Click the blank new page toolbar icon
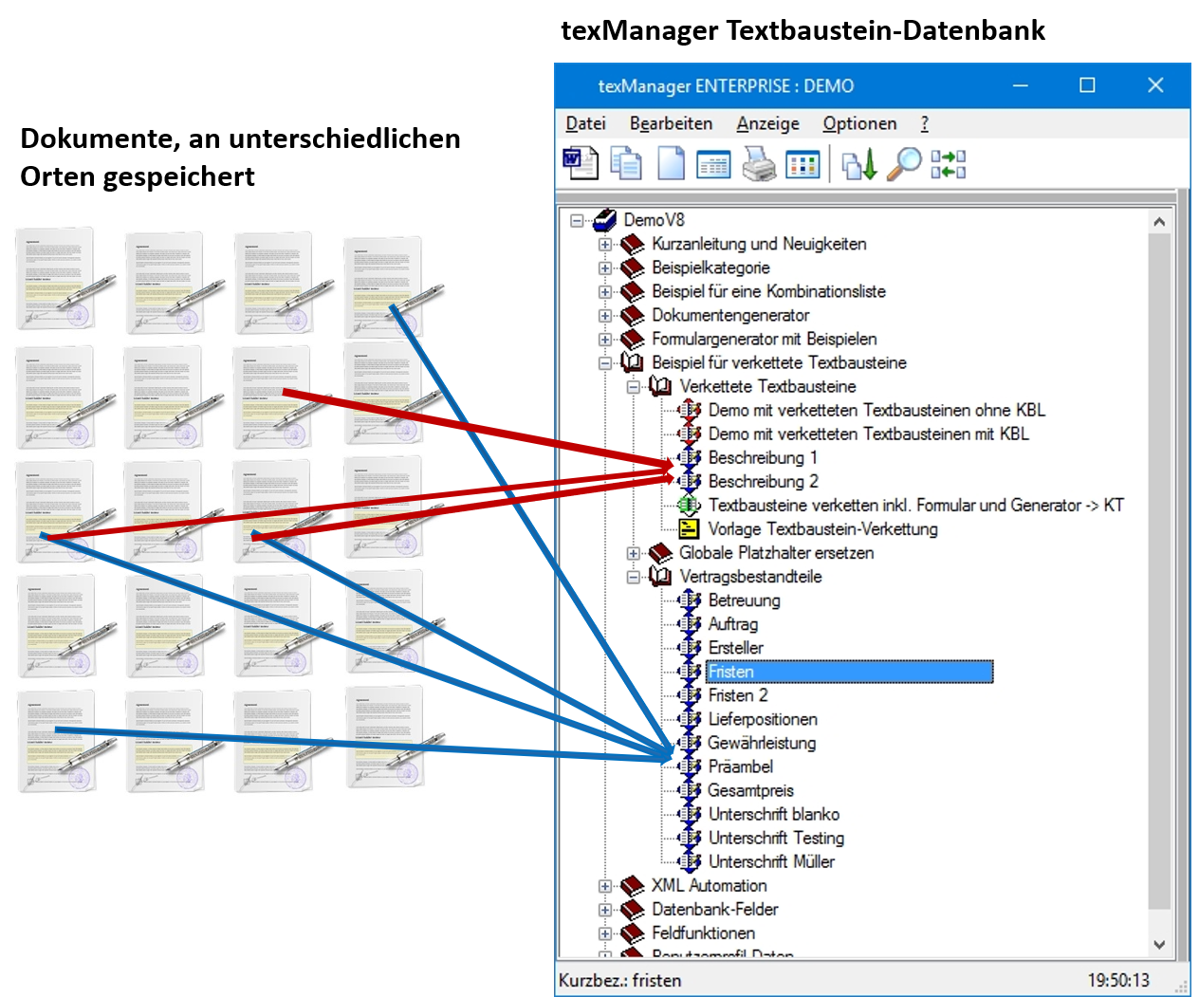The image size is (1199, 997). point(671,164)
